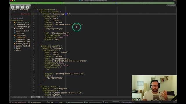Click the fourth sidebar toolbar button
This screenshot has width=186, height=104.
[28, 8]
